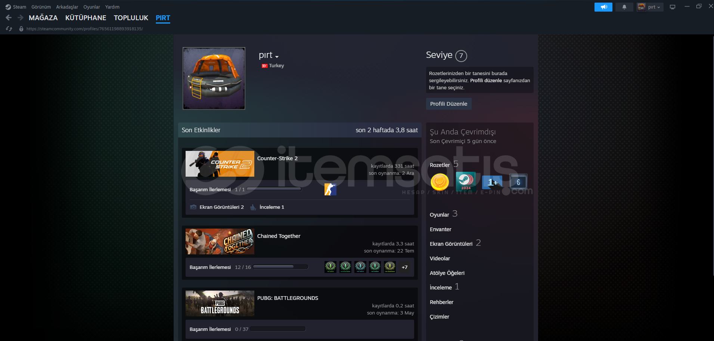The width and height of the screenshot is (714, 341).
Task: Select the PIRT profile tab
Action: pos(163,18)
